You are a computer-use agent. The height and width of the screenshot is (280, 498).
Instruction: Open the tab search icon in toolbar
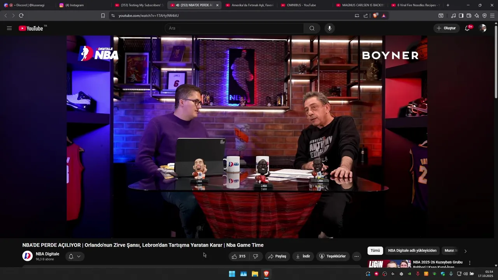441,16
